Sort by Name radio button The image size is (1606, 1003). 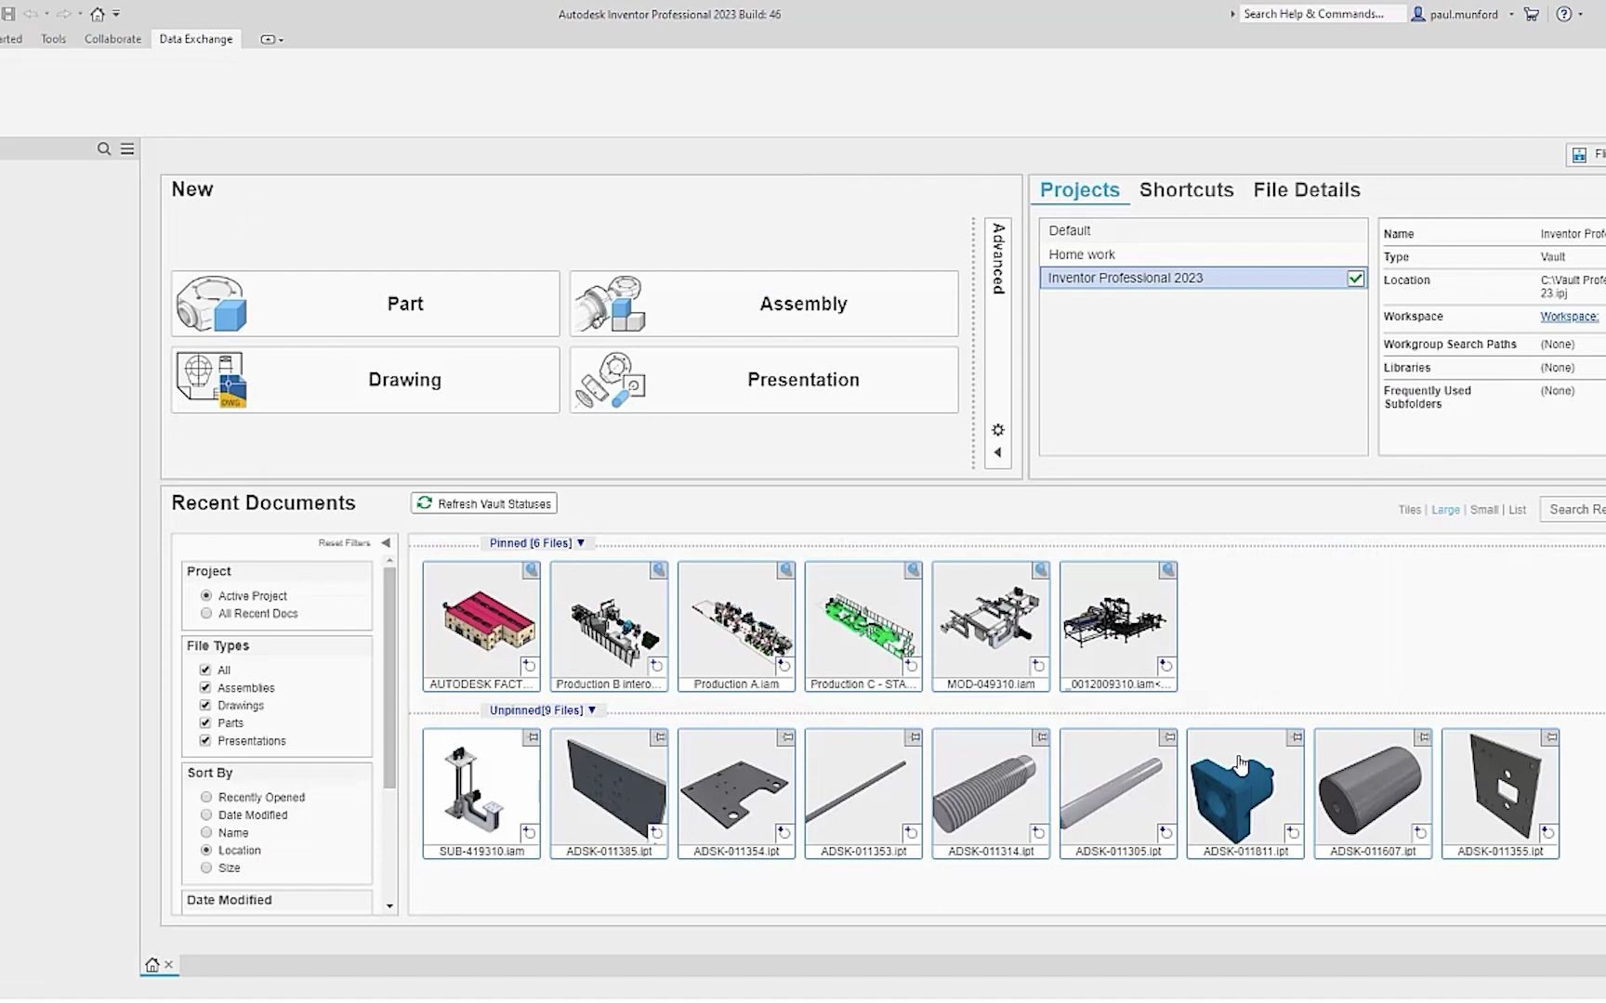click(x=206, y=832)
